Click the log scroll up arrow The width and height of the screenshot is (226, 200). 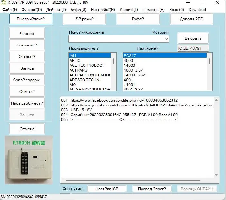click(x=216, y=100)
